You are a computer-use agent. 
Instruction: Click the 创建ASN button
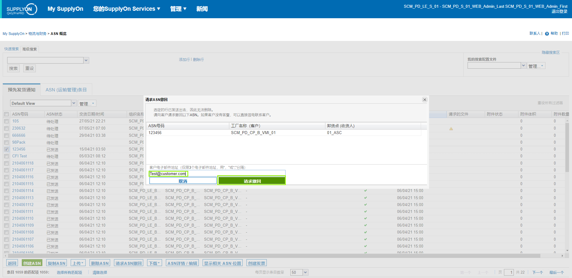32,263
